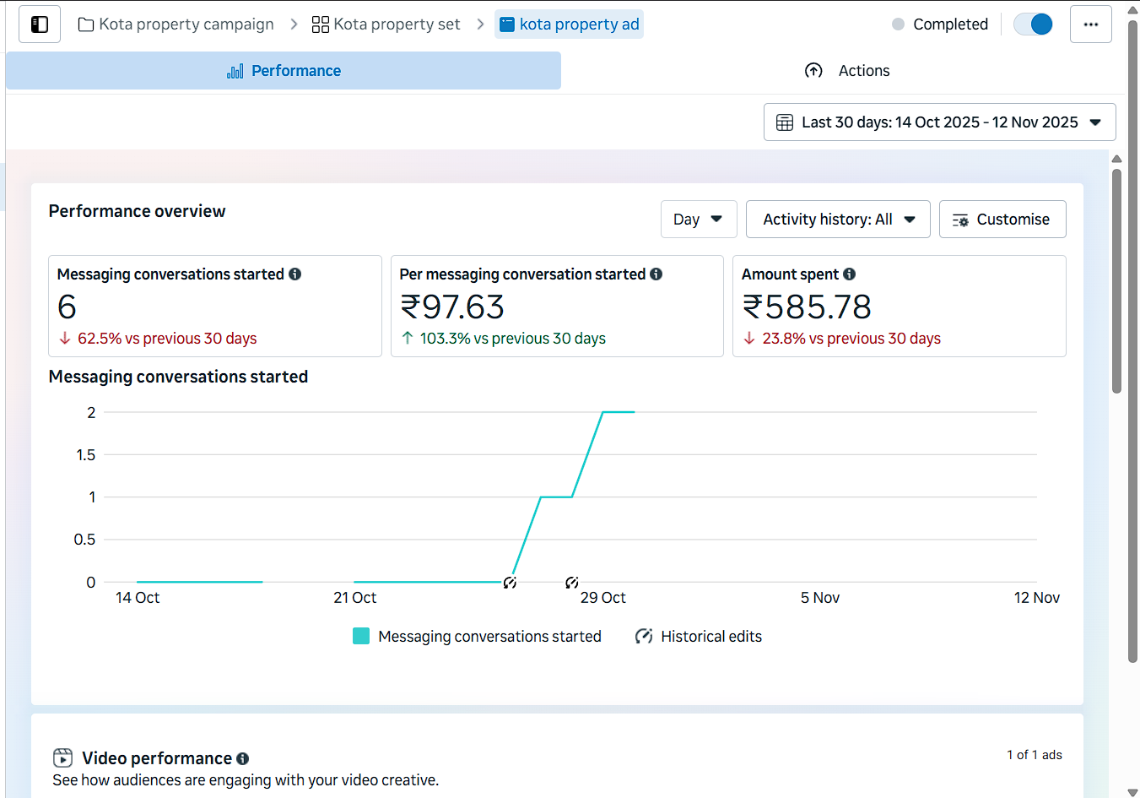Expand Activity history: All dropdown
The height and width of the screenshot is (798, 1140).
[x=838, y=220]
